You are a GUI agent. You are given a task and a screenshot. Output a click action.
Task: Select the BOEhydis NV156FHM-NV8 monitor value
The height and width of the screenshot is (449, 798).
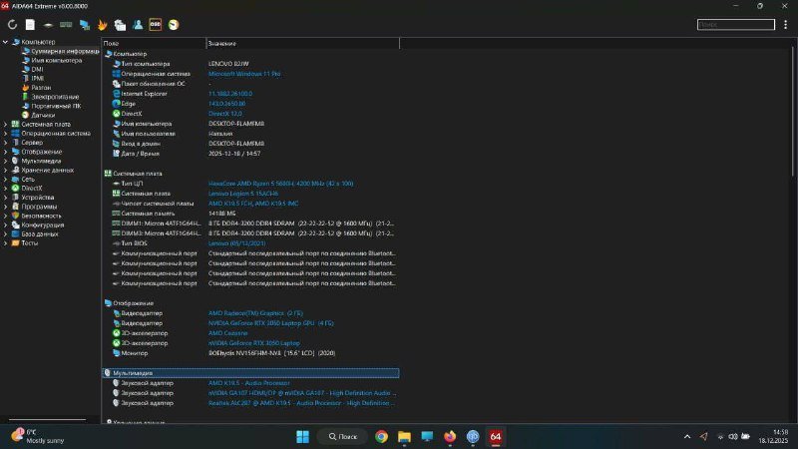point(271,353)
